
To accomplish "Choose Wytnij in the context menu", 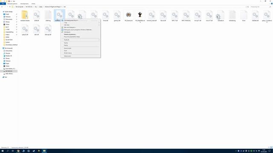I will coord(81,43).
